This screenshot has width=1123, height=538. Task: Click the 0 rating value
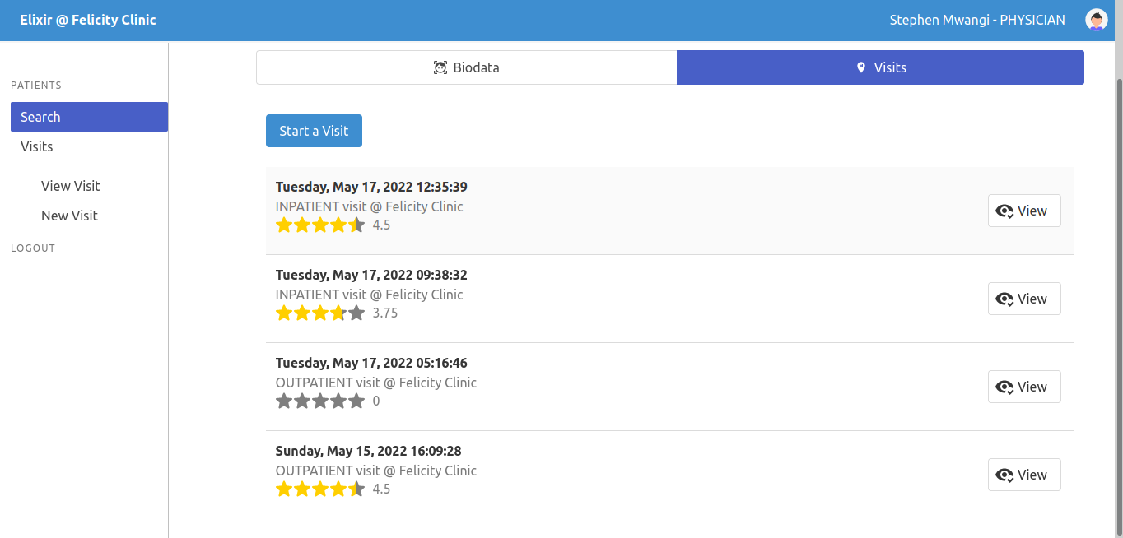point(376,401)
